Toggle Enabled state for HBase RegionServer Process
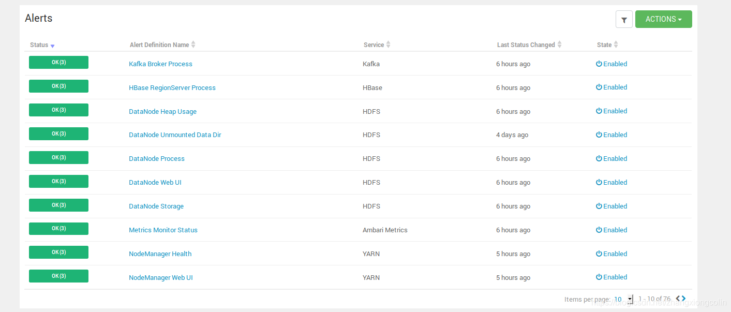Image resolution: width=731 pixels, height=312 pixels. tap(611, 87)
